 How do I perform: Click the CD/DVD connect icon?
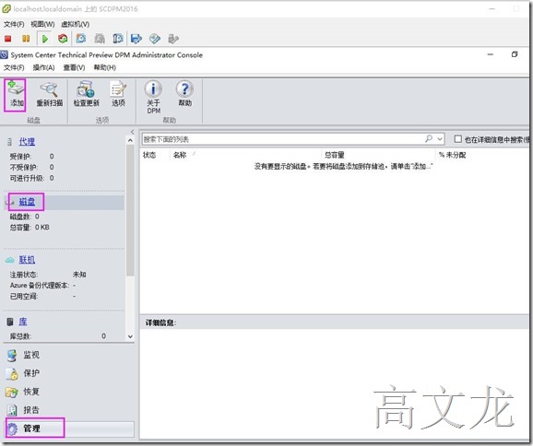[155, 39]
